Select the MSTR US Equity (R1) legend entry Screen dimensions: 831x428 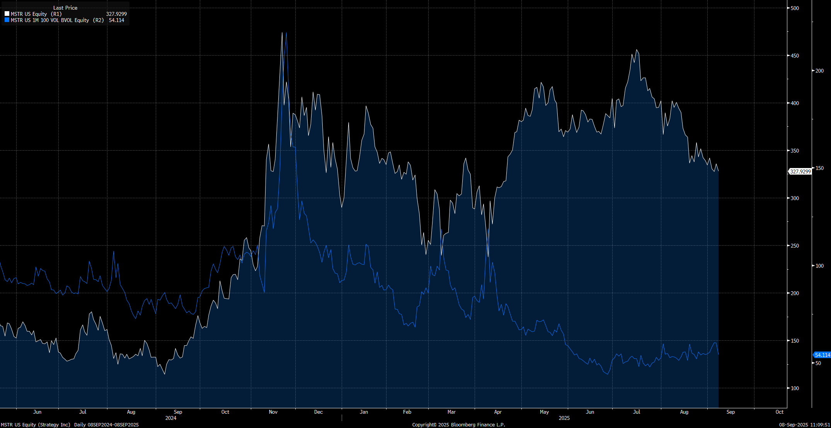pyautogui.click(x=36, y=14)
